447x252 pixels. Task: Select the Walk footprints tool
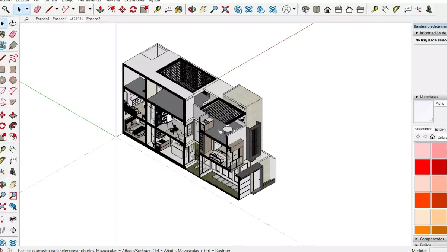3,230
